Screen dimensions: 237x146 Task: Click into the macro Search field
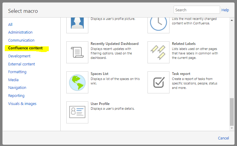pos(197,10)
